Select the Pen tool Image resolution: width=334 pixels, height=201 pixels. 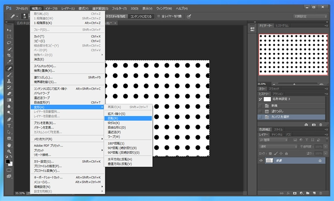pyautogui.click(x=9, y=119)
